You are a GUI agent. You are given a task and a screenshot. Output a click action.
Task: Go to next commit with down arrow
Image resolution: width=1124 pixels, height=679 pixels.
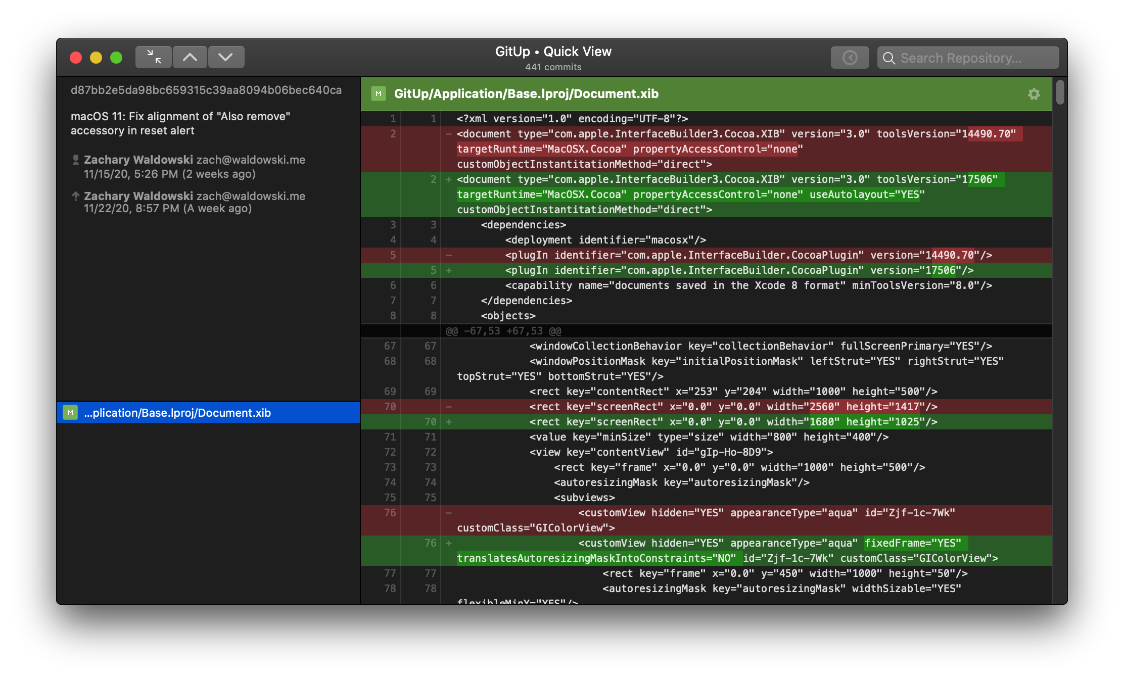coord(226,57)
